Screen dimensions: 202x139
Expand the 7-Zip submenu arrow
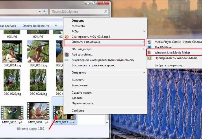[144, 31]
